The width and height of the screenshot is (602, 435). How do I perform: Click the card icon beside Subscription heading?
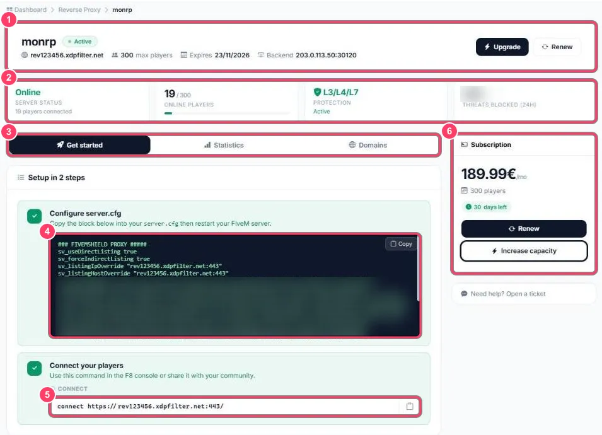(x=464, y=144)
